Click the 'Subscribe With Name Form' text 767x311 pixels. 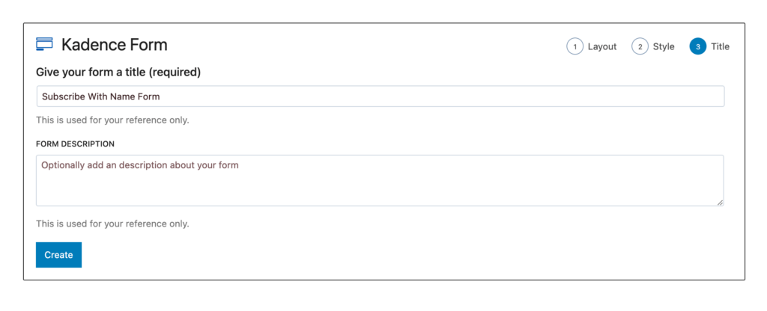[101, 96]
